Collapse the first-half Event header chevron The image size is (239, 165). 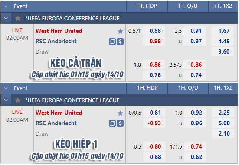[x=6, y=88]
